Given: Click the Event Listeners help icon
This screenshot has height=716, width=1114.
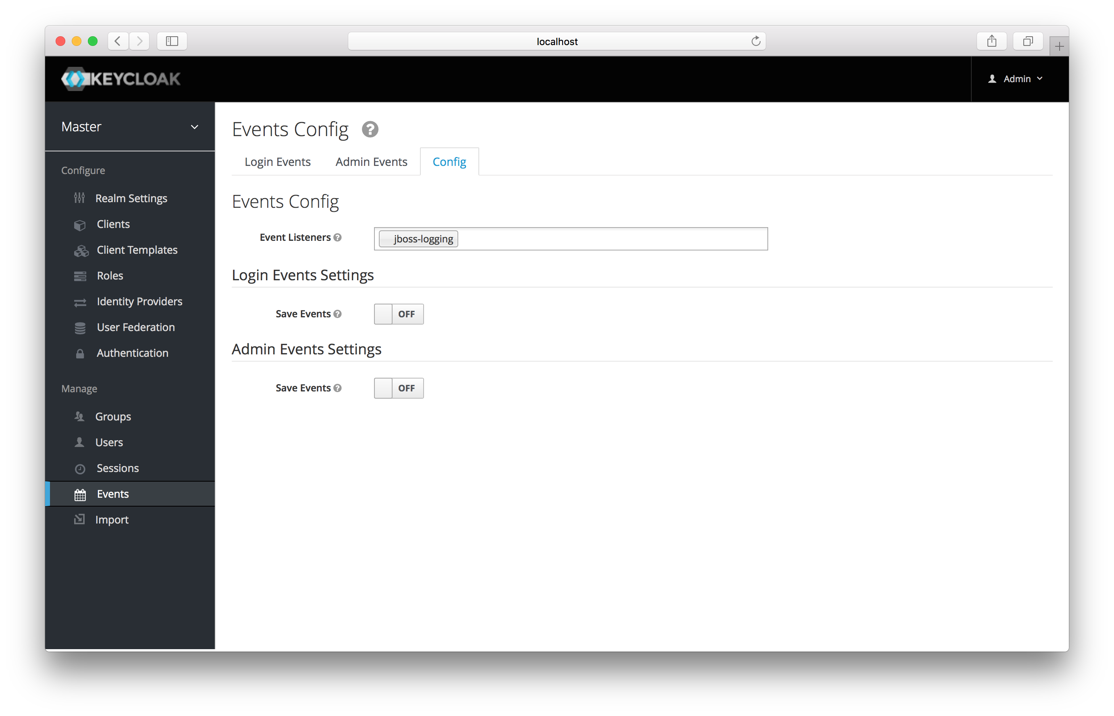Looking at the screenshot, I should coord(338,238).
